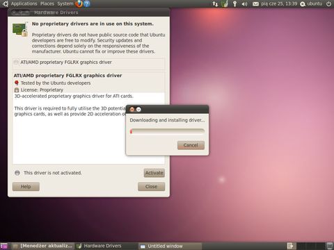Open the mail envelope indicator menu
The height and width of the screenshot is (250, 334).
[255, 4]
